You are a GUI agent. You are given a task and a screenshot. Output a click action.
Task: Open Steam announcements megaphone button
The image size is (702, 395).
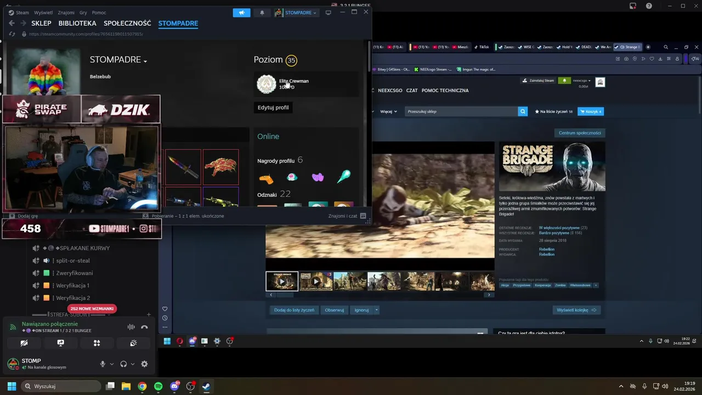(241, 13)
